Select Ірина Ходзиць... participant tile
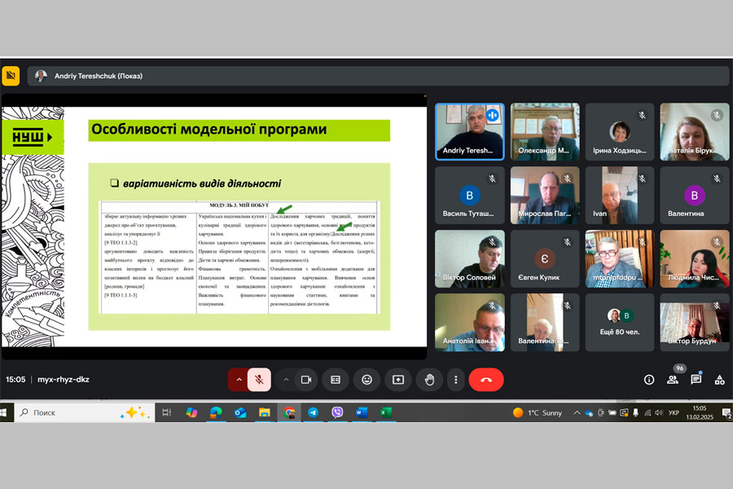 point(620,132)
